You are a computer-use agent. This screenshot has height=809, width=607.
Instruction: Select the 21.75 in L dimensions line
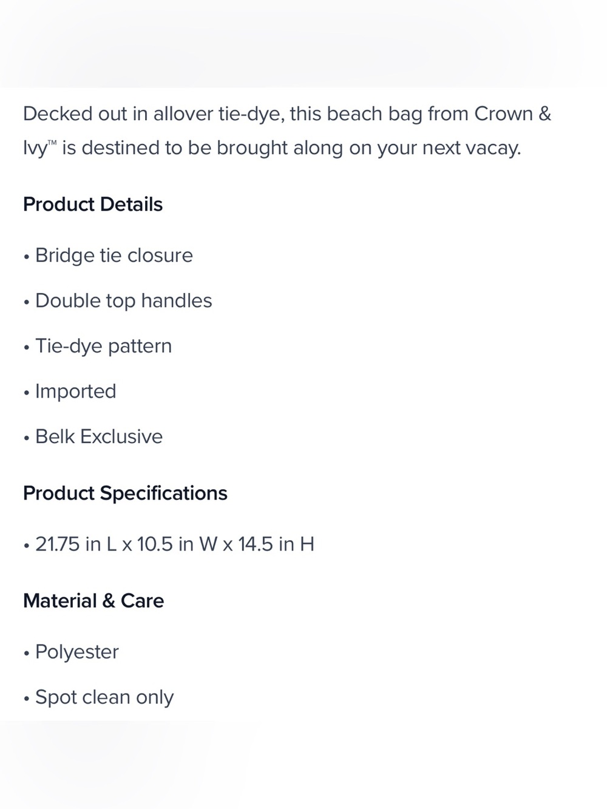[169, 544]
